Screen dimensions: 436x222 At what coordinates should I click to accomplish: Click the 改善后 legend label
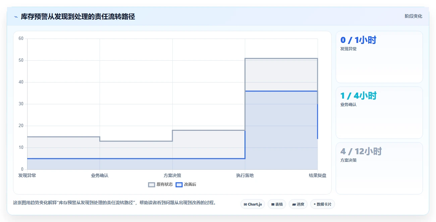(x=190, y=184)
